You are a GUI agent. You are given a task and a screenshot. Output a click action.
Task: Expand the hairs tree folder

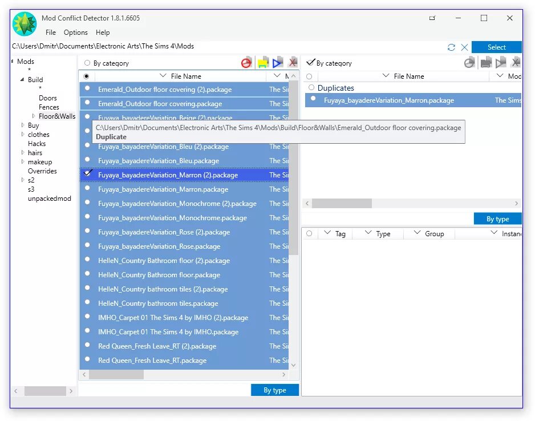[x=22, y=152]
